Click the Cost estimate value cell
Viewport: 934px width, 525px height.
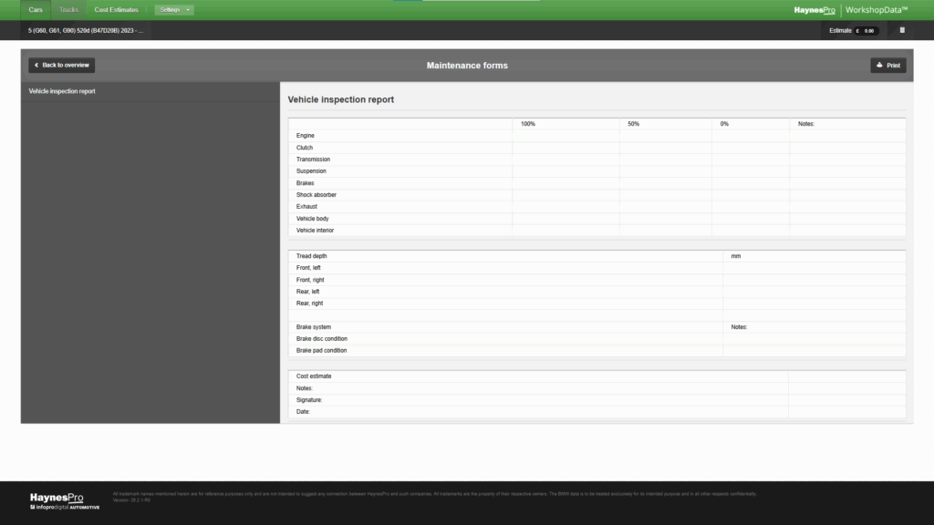(x=846, y=376)
